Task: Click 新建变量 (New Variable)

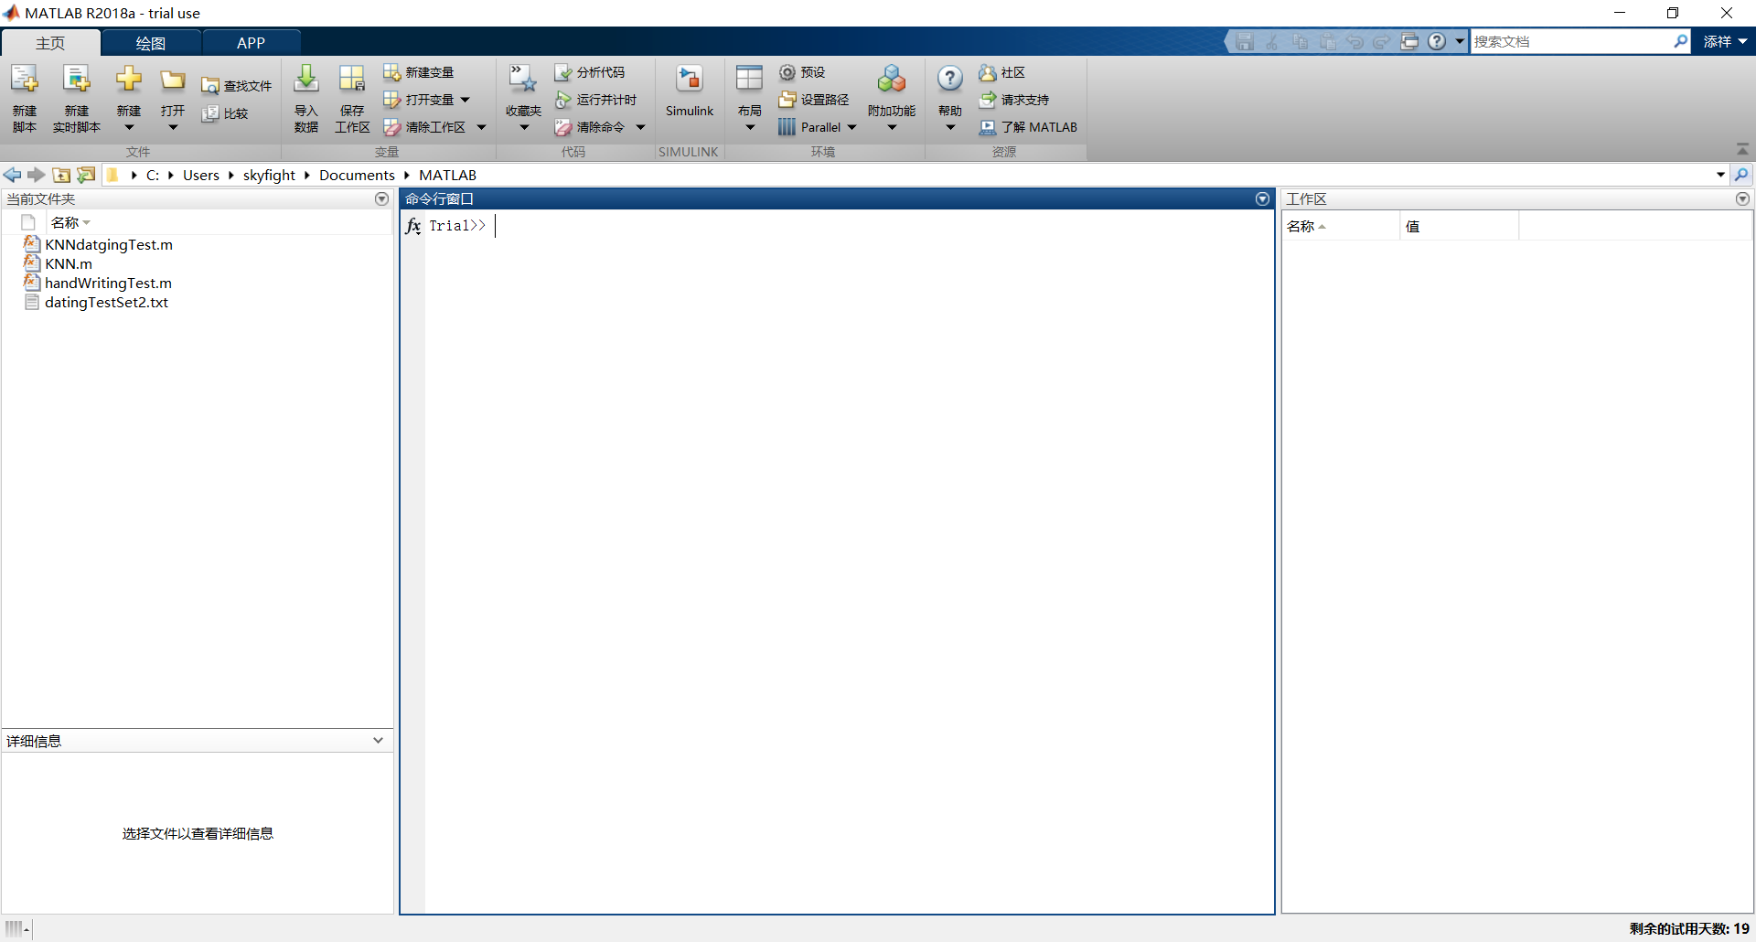Action: (x=419, y=72)
